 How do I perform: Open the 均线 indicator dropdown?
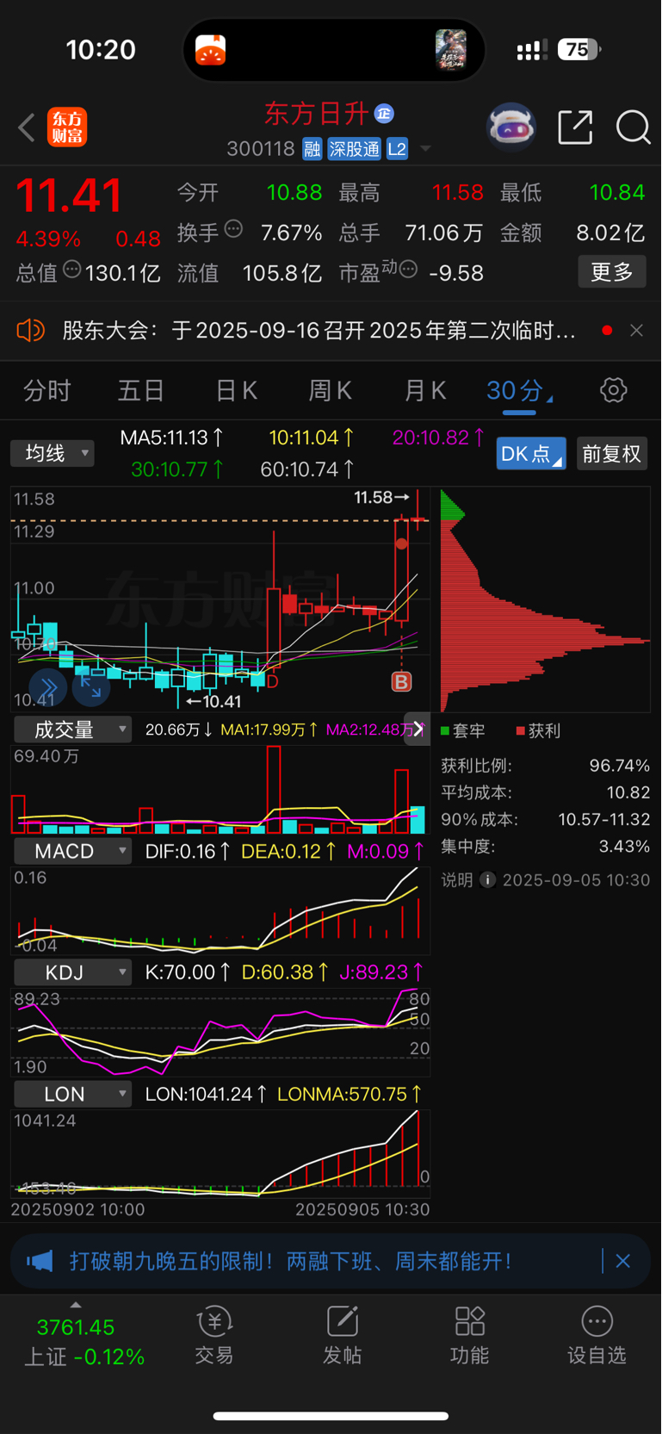52,453
